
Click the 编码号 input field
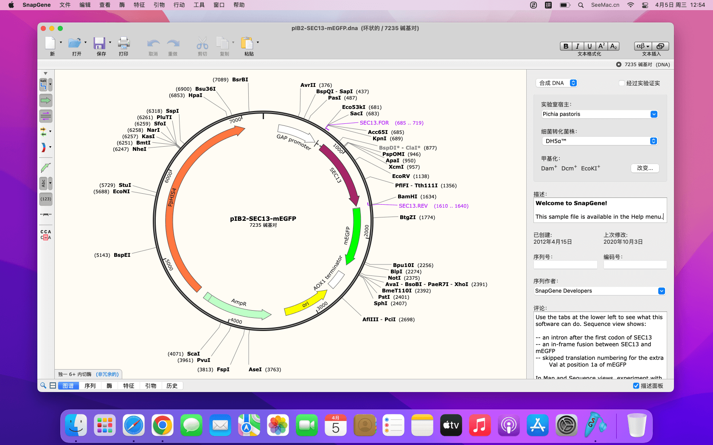[635, 265]
